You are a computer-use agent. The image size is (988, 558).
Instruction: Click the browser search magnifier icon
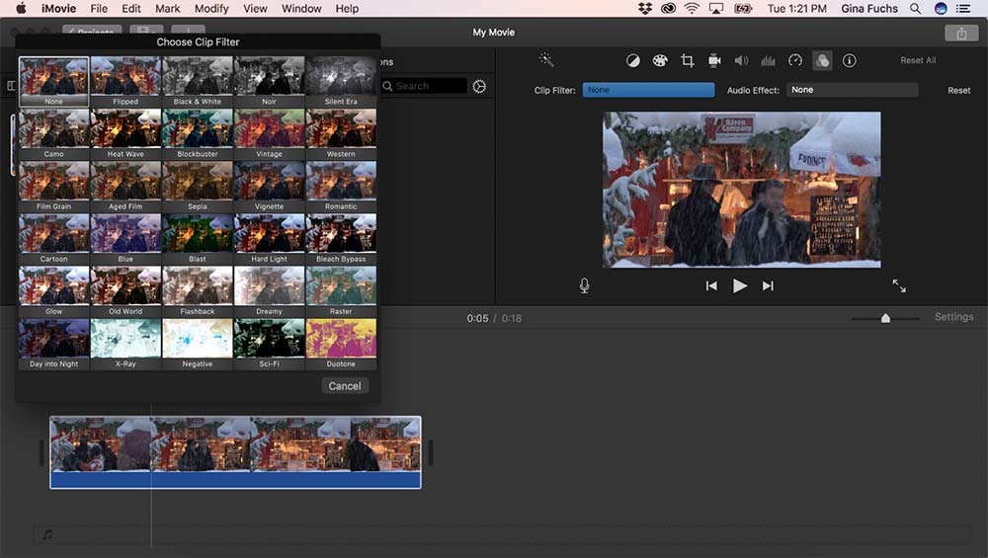[x=387, y=86]
